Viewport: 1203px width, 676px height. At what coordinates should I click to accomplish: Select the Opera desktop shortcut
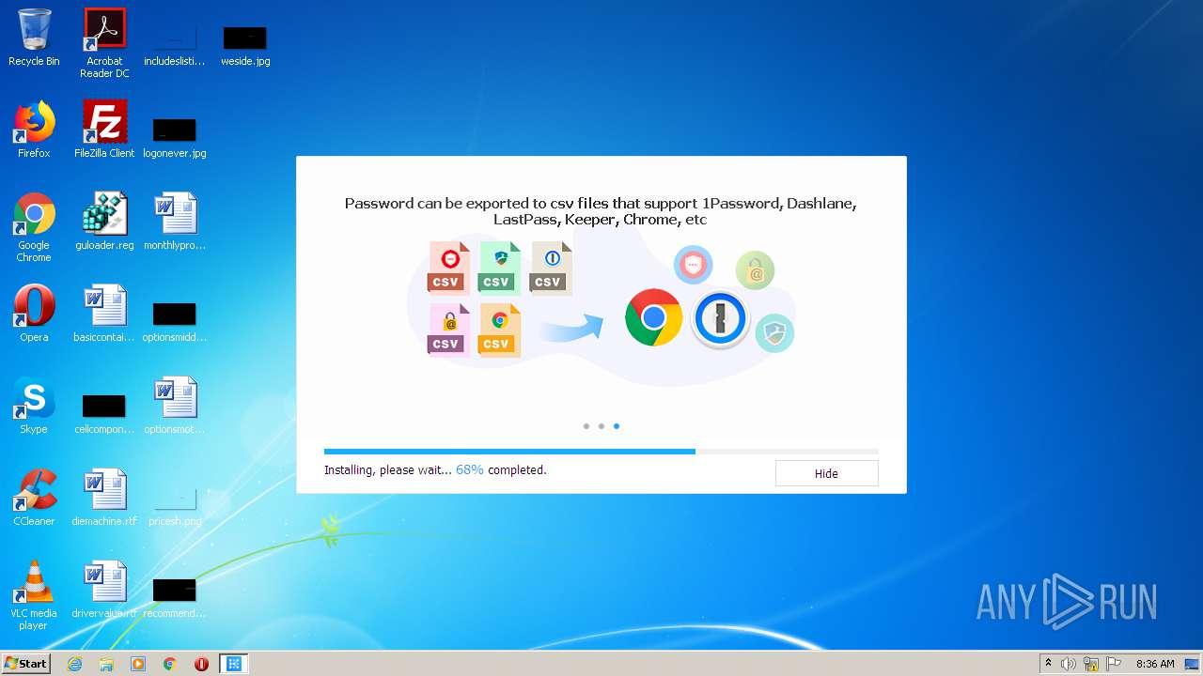click(34, 314)
